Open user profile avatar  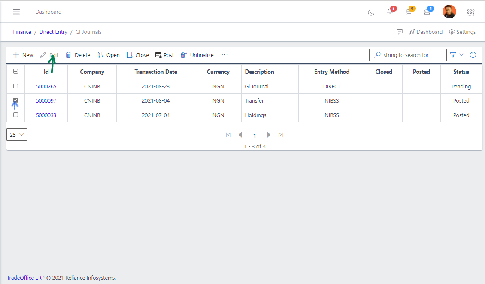pyautogui.click(x=449, y=12)
